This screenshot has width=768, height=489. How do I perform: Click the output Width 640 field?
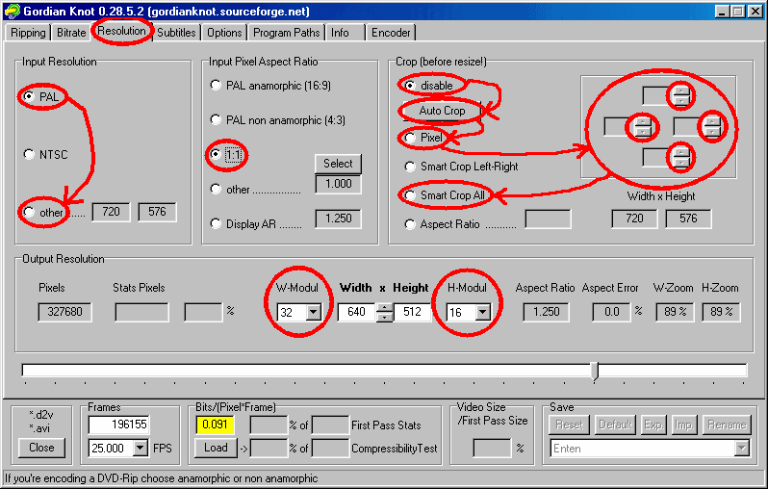click(357, 312)
